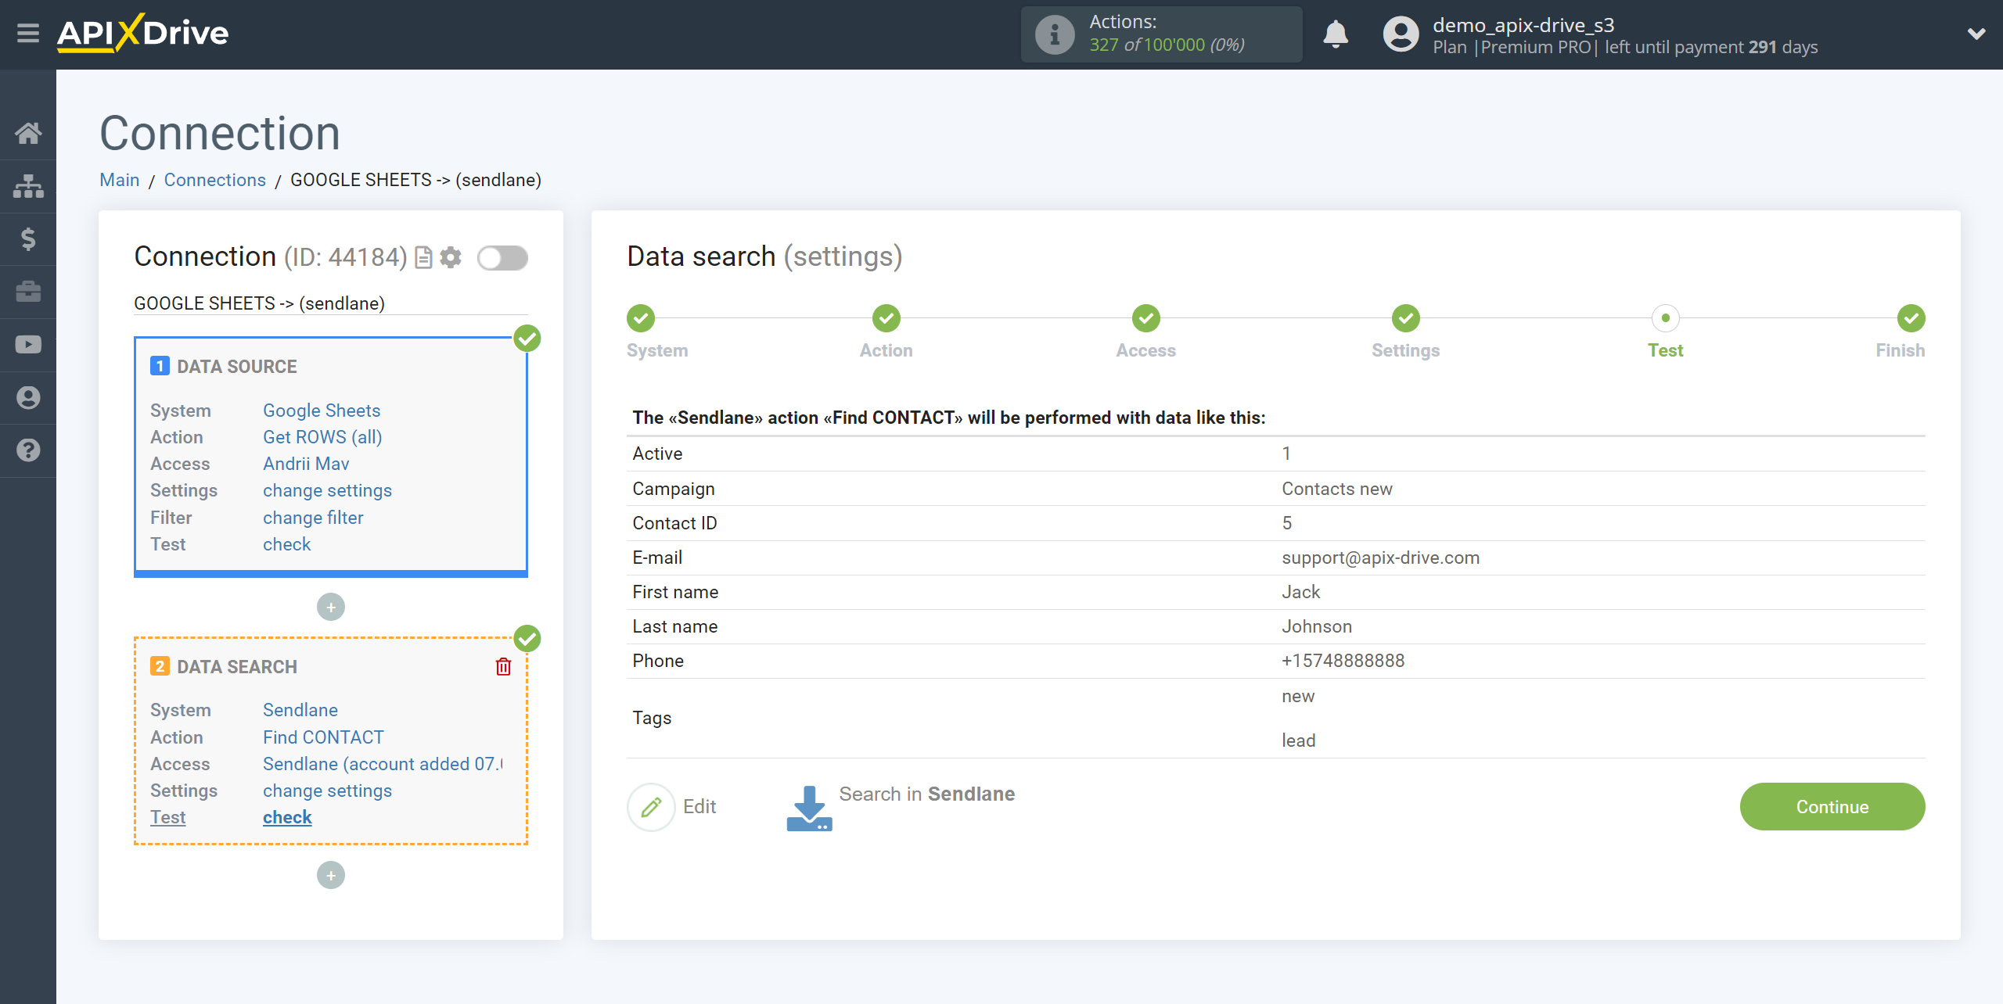Click Search in Sendlane download icon
The height and width of the screenshot is (1004, 2003).
809,809
